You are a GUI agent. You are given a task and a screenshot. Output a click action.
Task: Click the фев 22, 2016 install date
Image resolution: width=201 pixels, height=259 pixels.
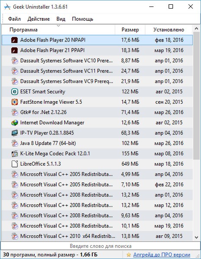coord(169,185)
